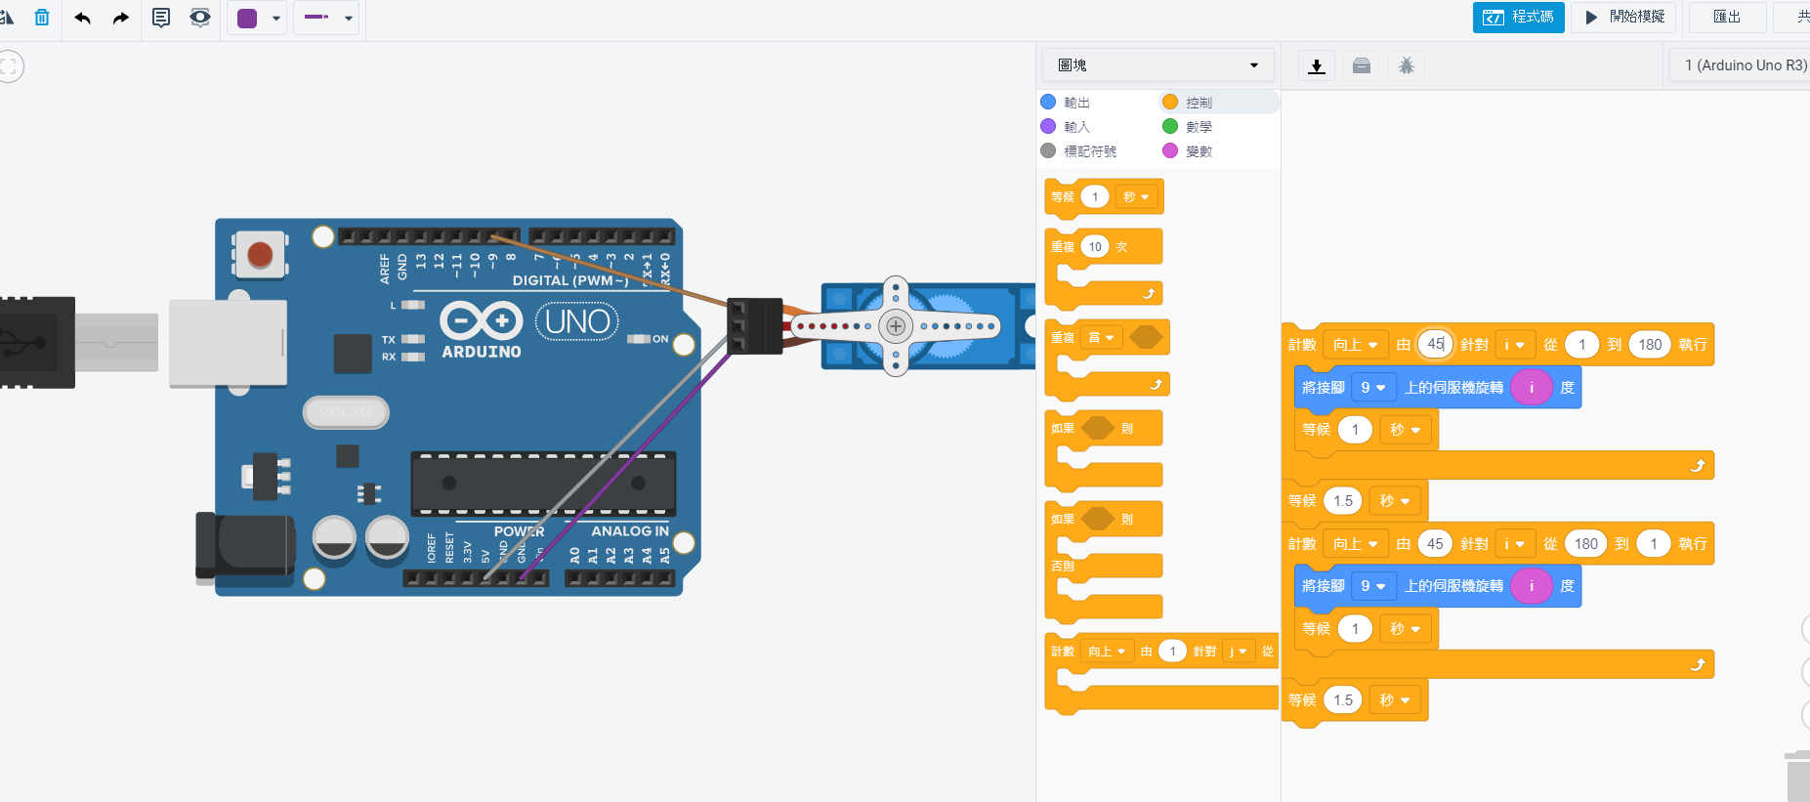Open the libraries box icon

click(1362, 65)
